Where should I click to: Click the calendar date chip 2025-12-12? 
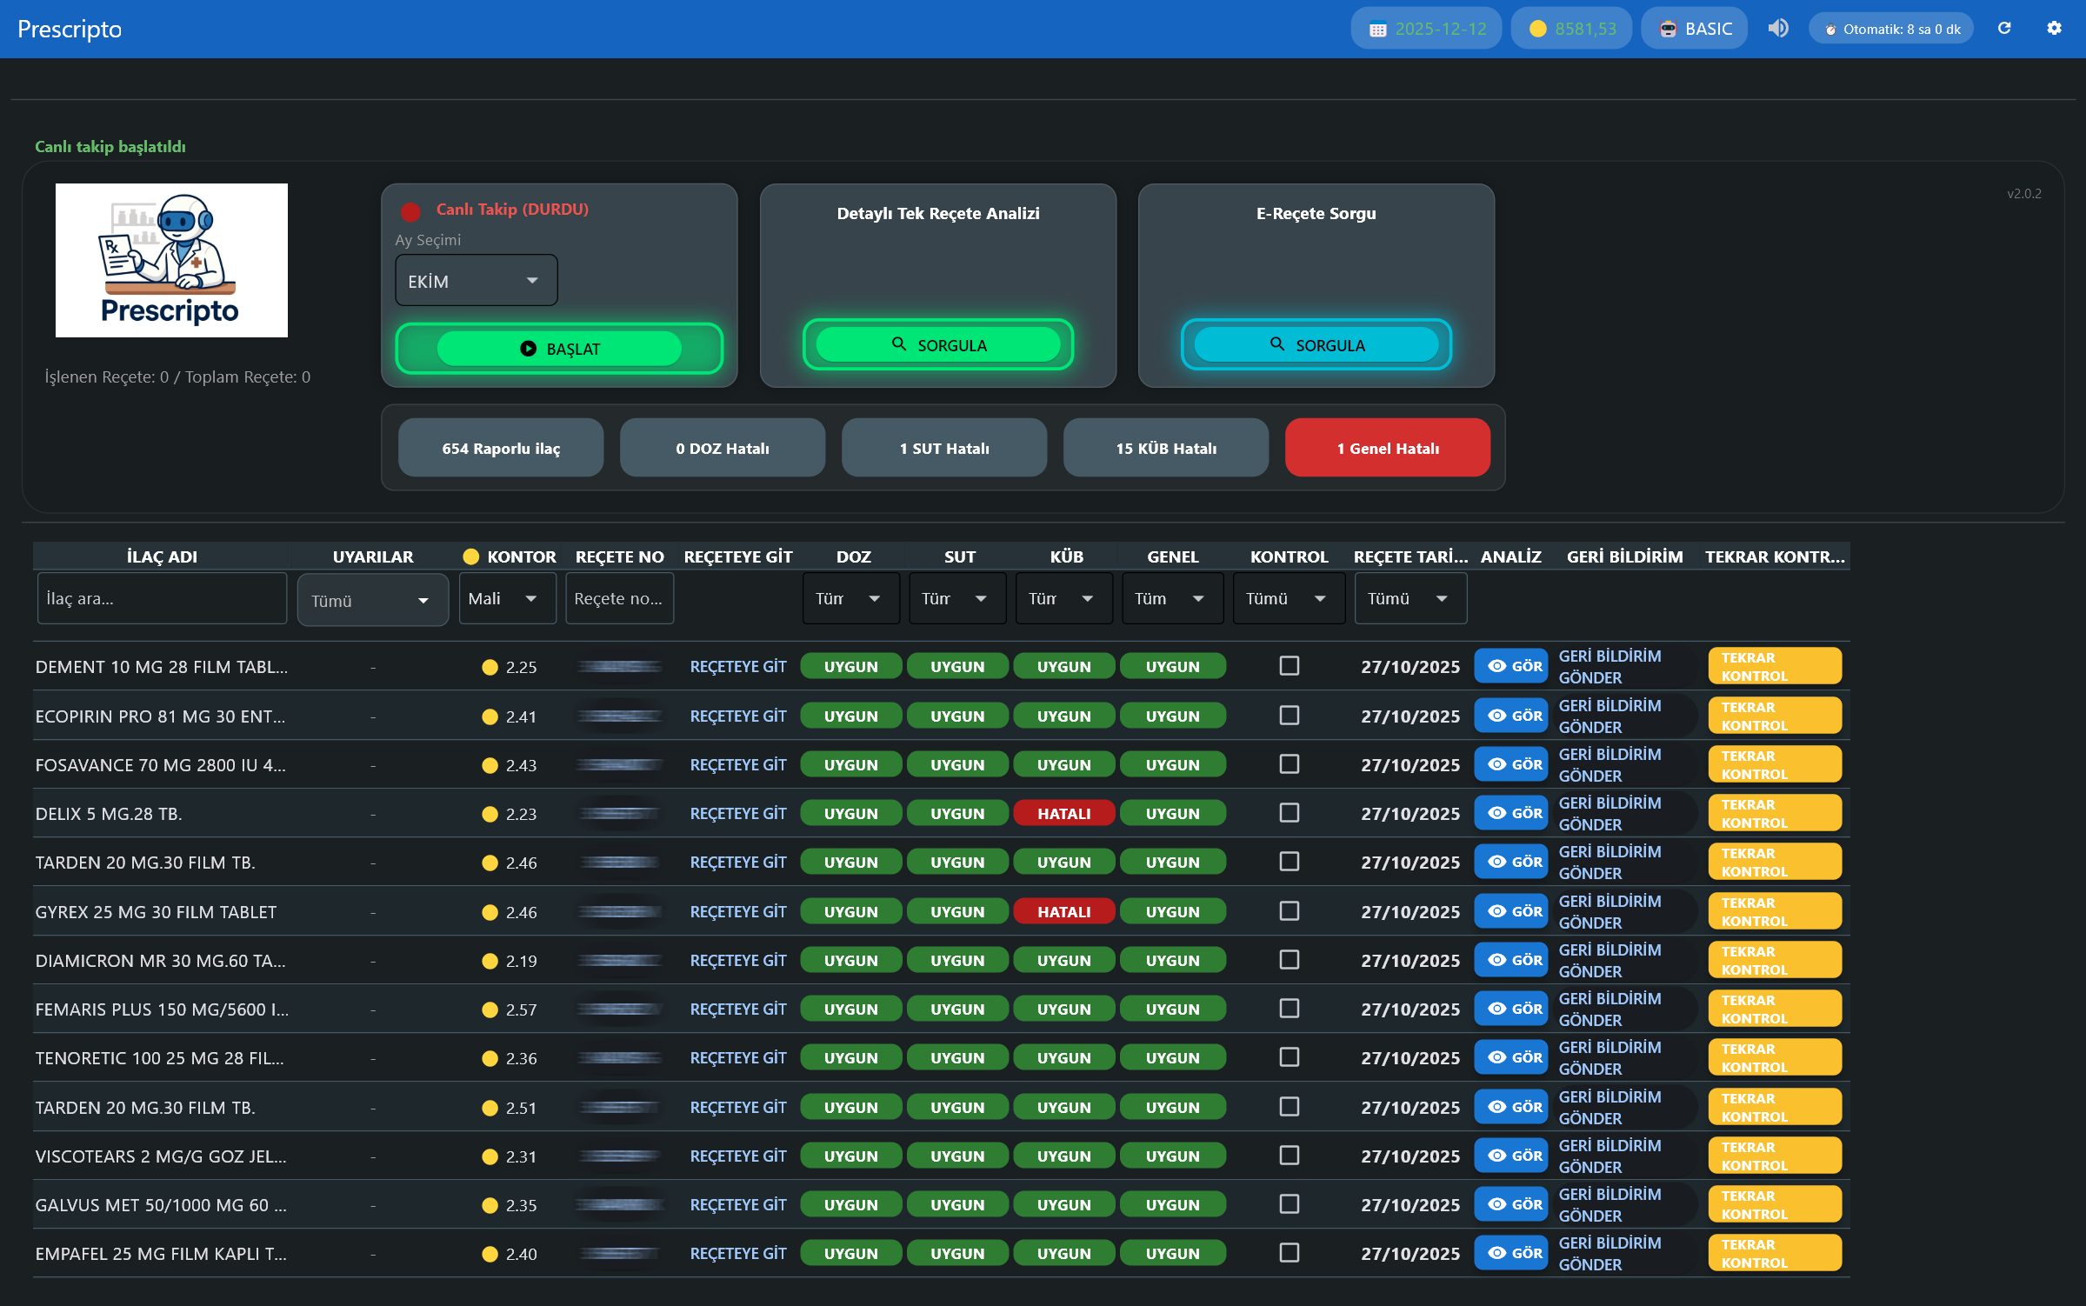(x=1426, y=29)
